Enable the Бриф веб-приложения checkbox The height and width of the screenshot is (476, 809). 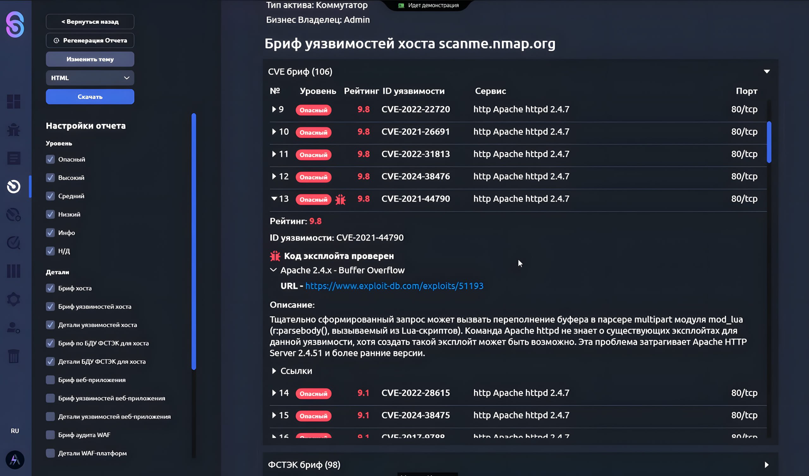pyautogui.click(x=50, y=380)
